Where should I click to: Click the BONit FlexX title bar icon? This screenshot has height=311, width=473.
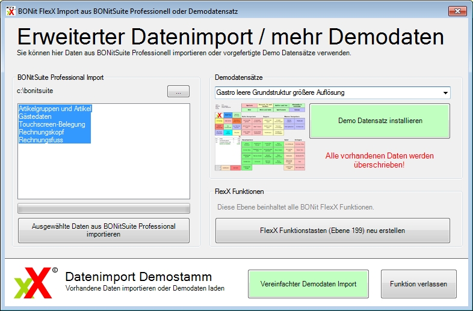click(x=11, y=11)
